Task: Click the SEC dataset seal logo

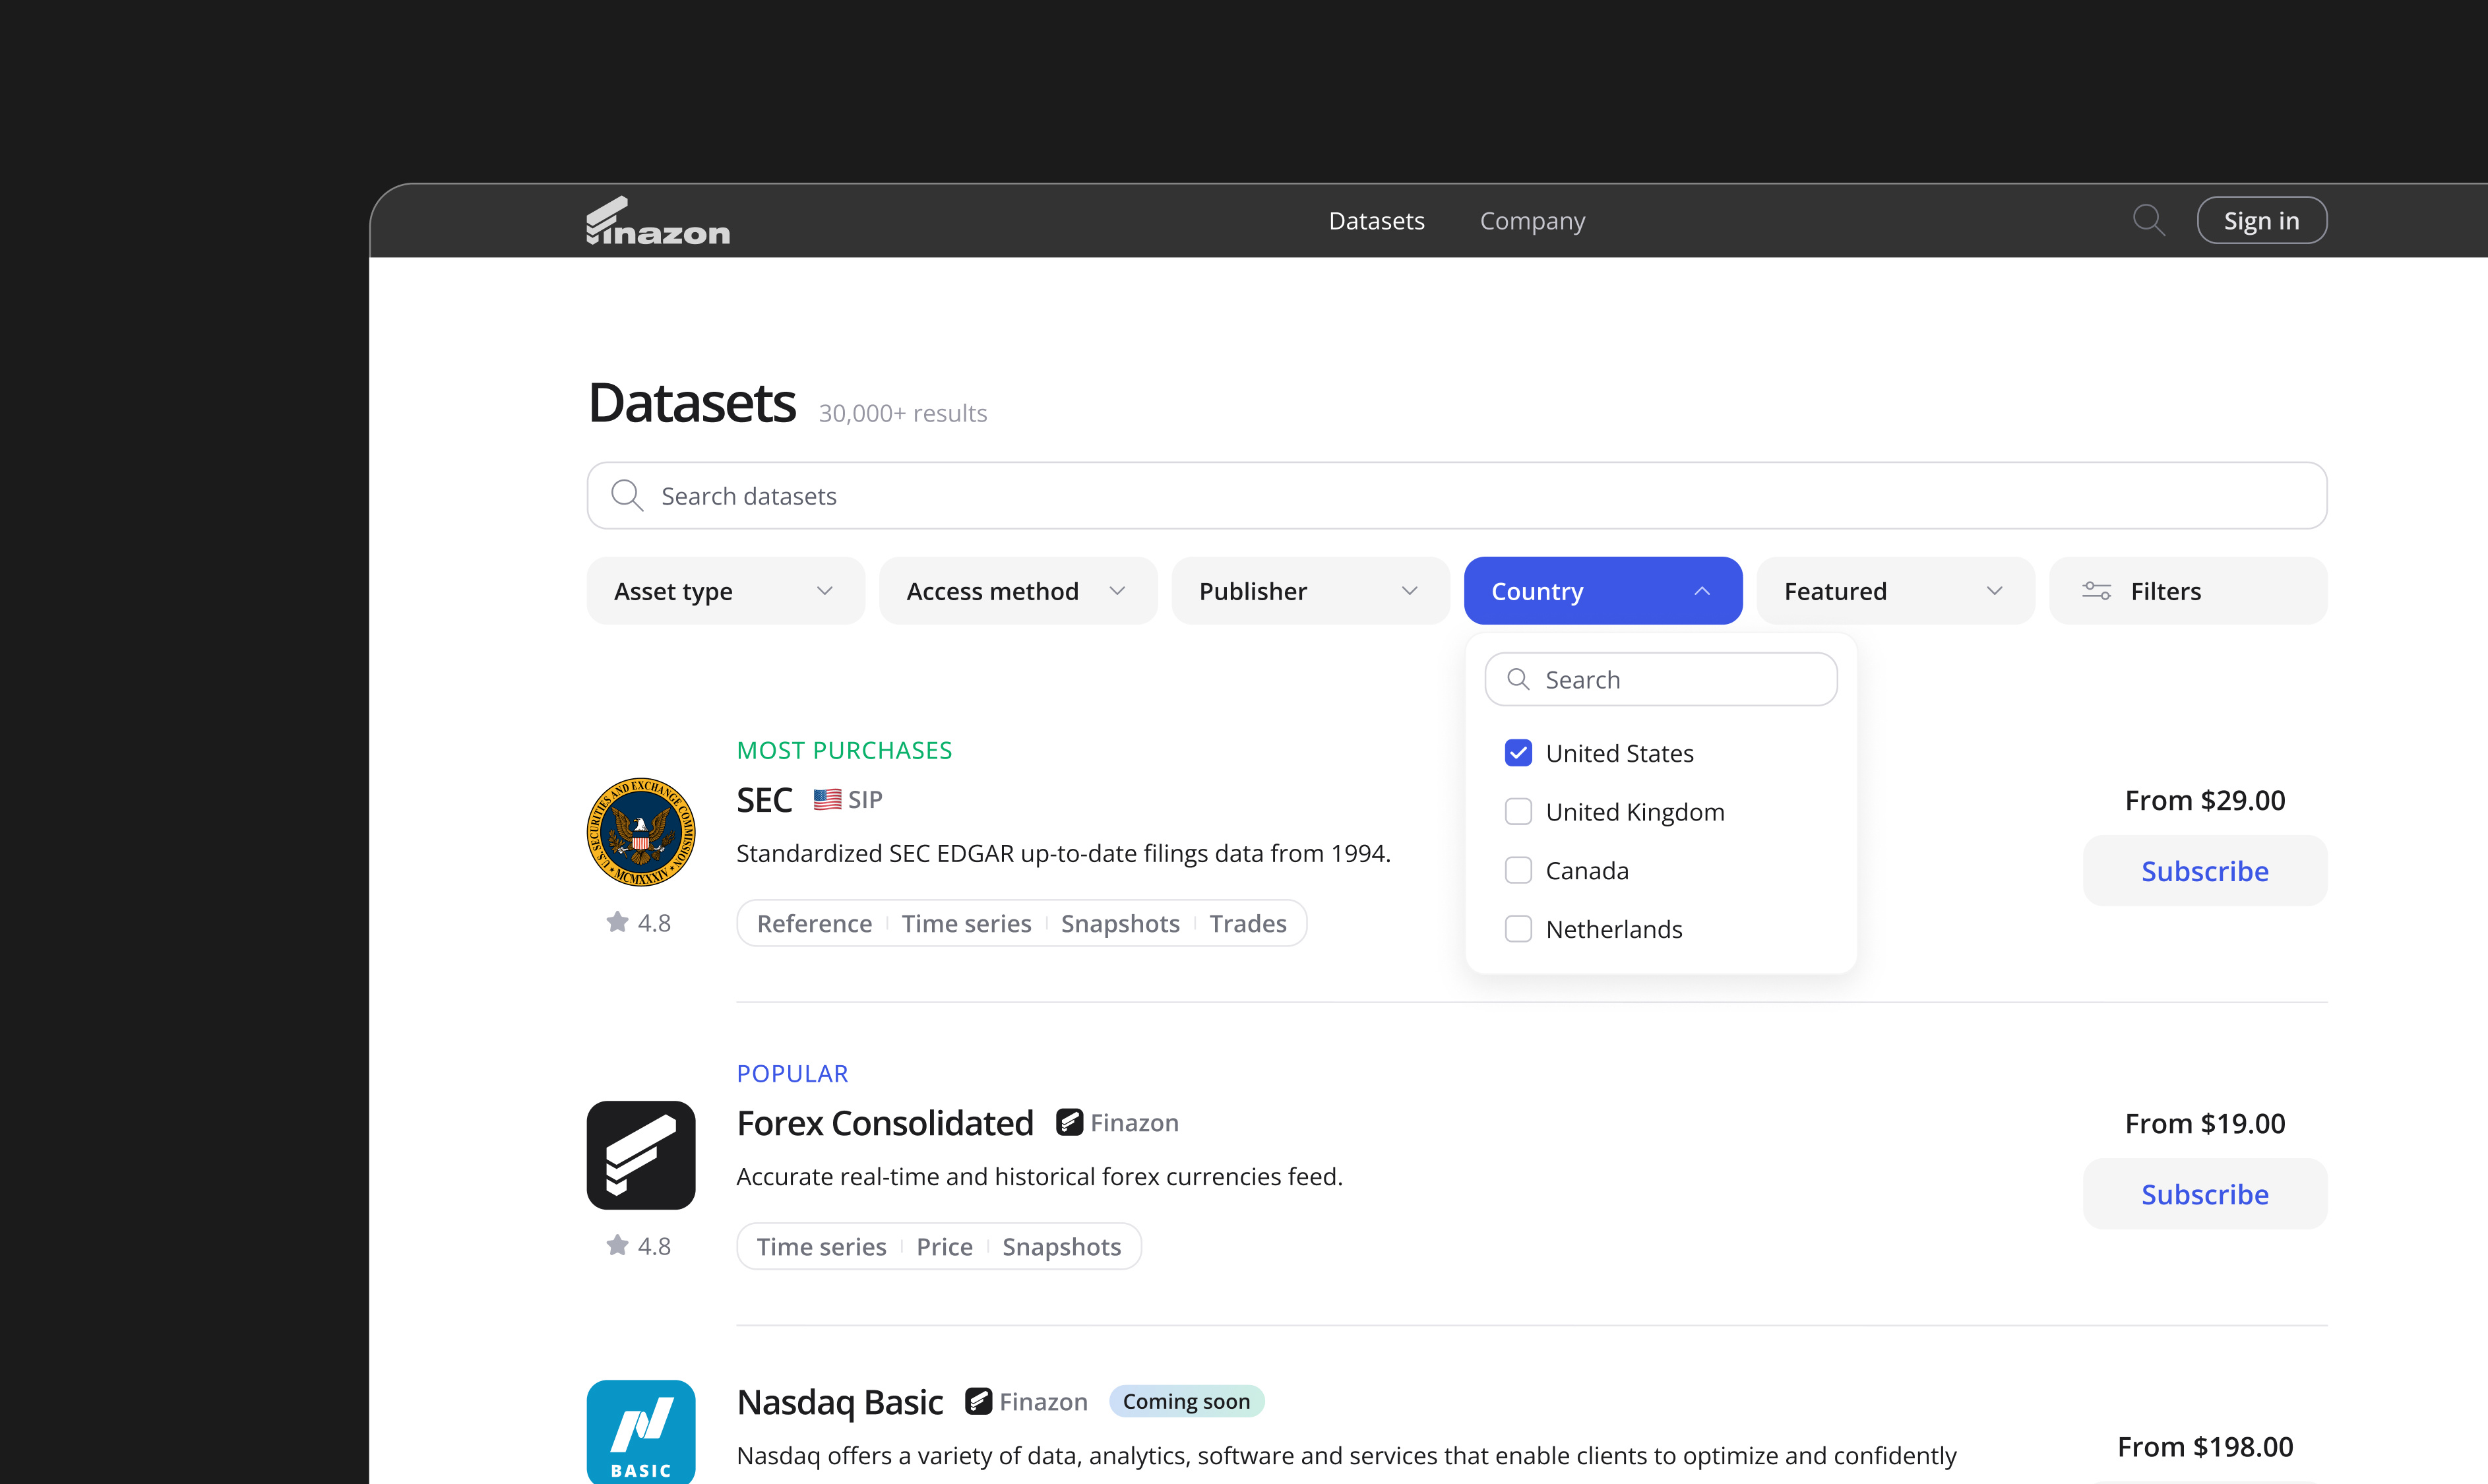Action: (x=641, y=832)
